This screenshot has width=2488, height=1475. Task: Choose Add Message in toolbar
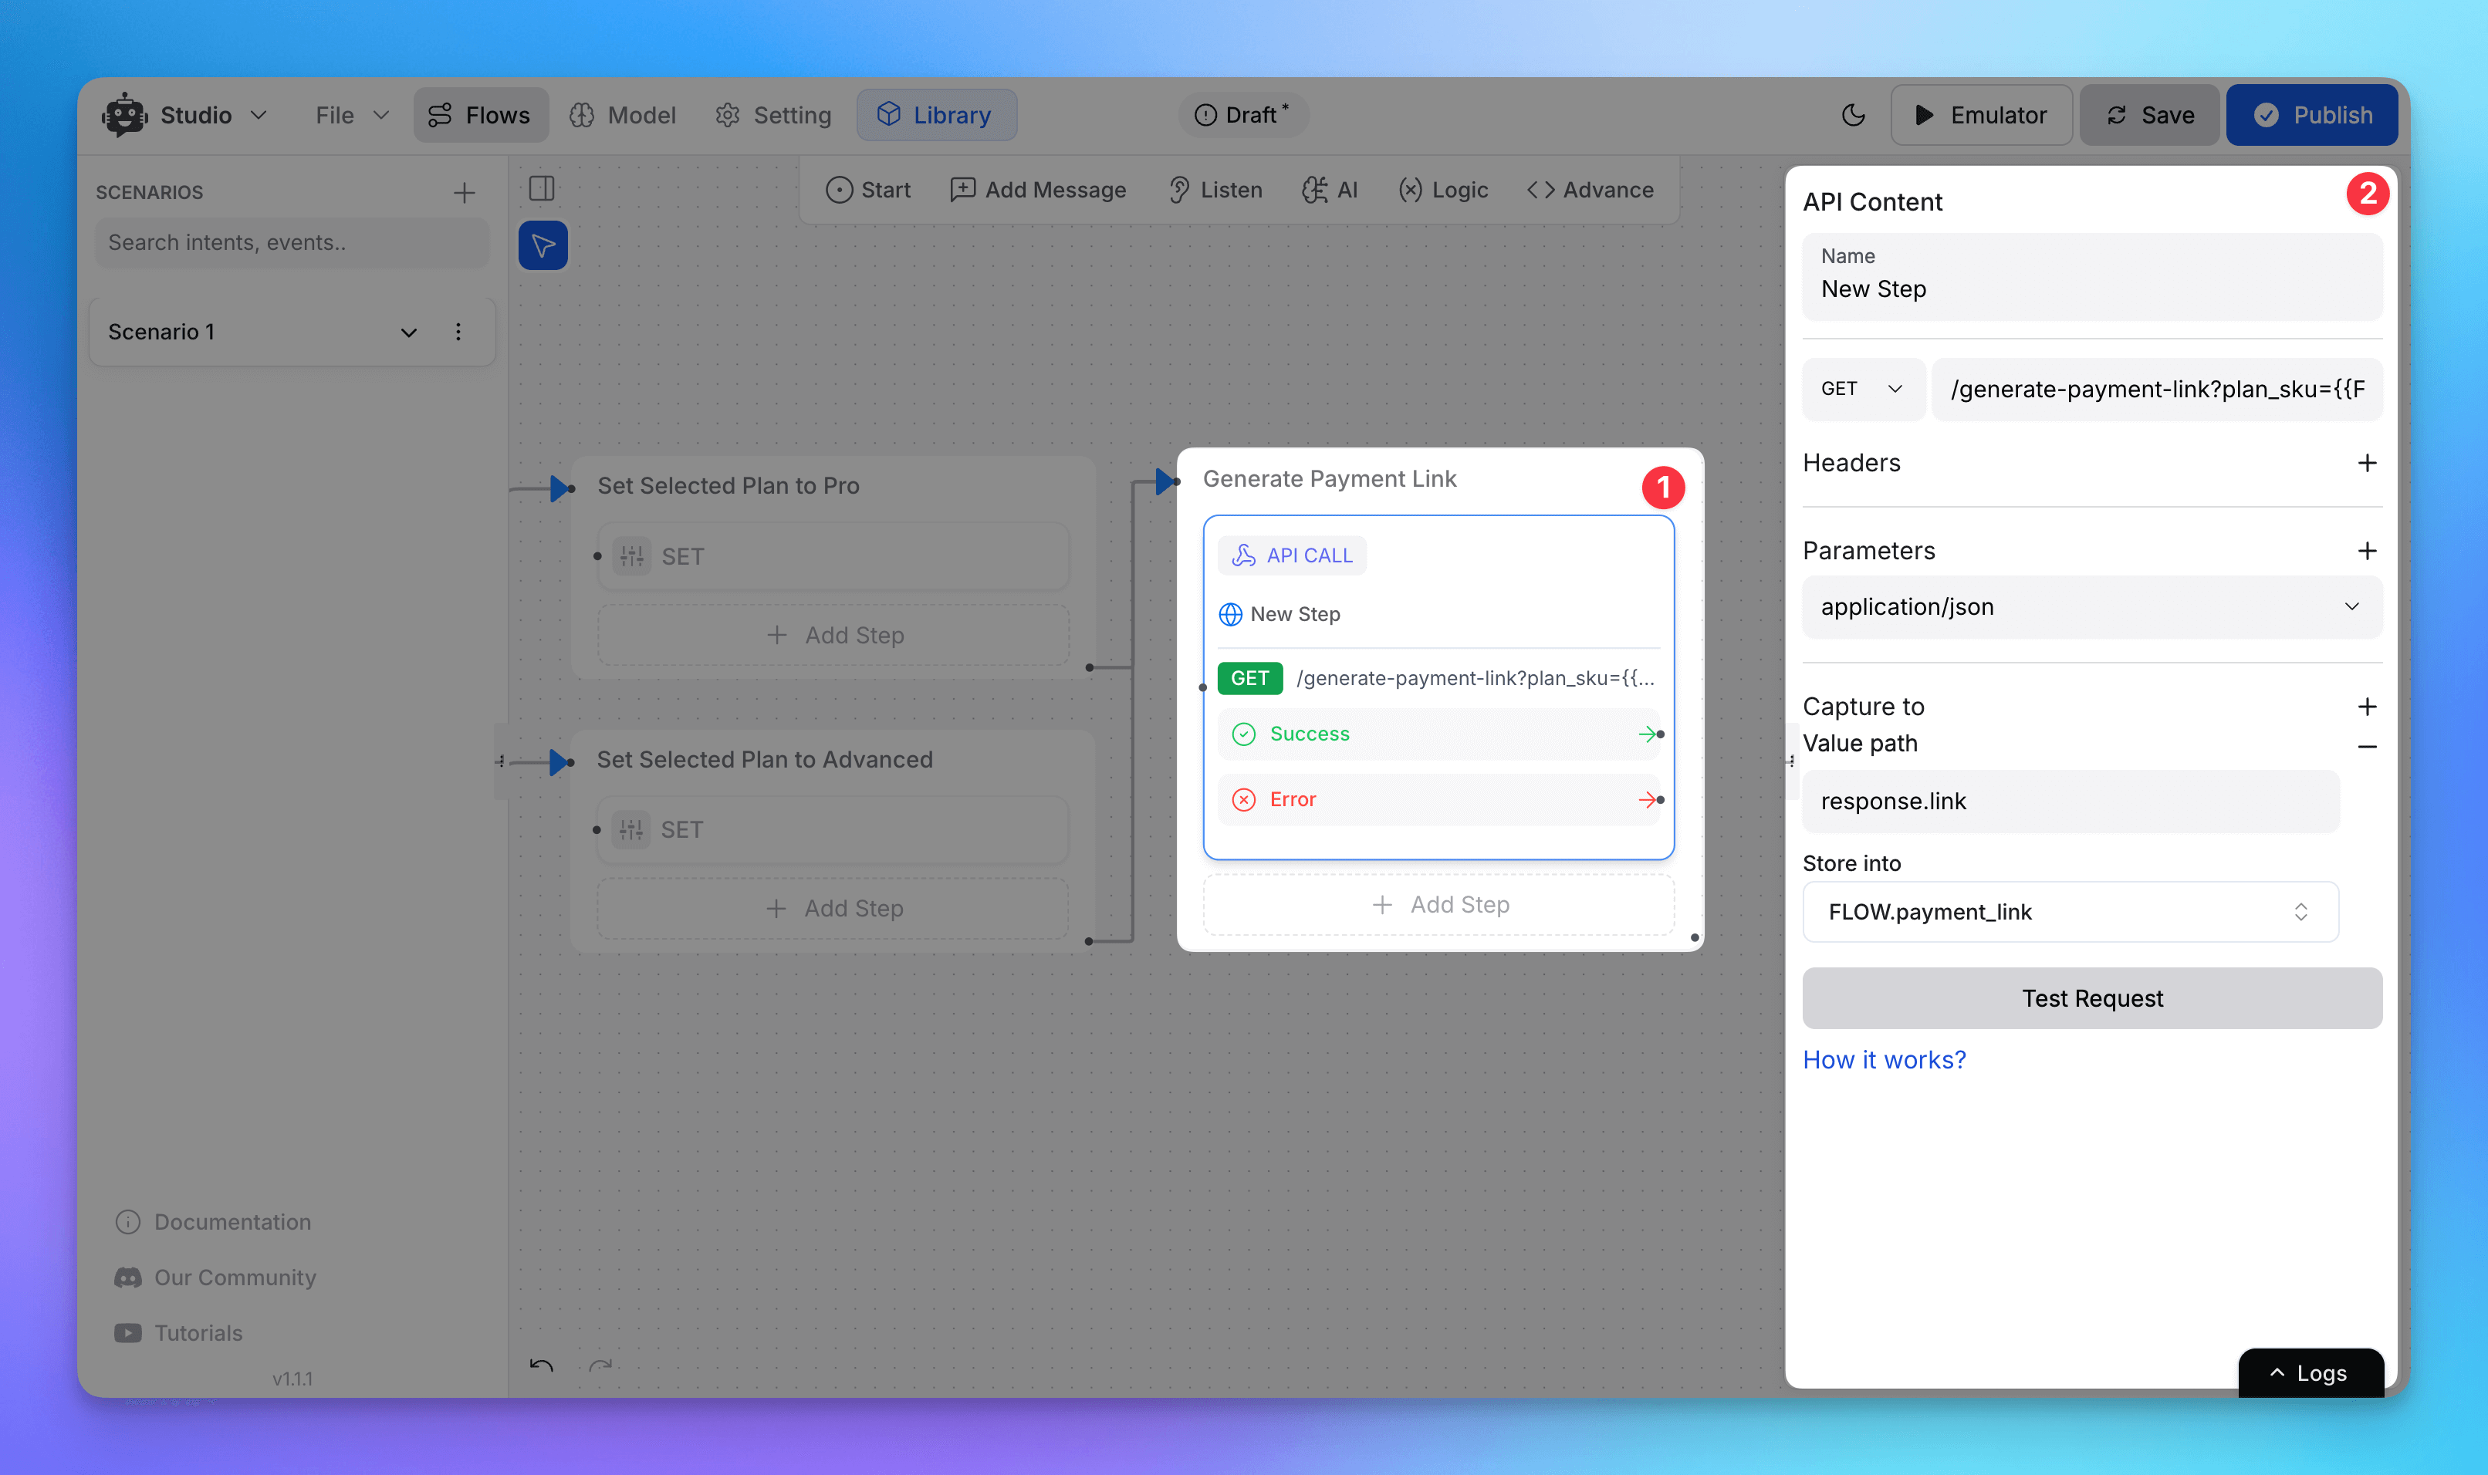[1038, 190]
